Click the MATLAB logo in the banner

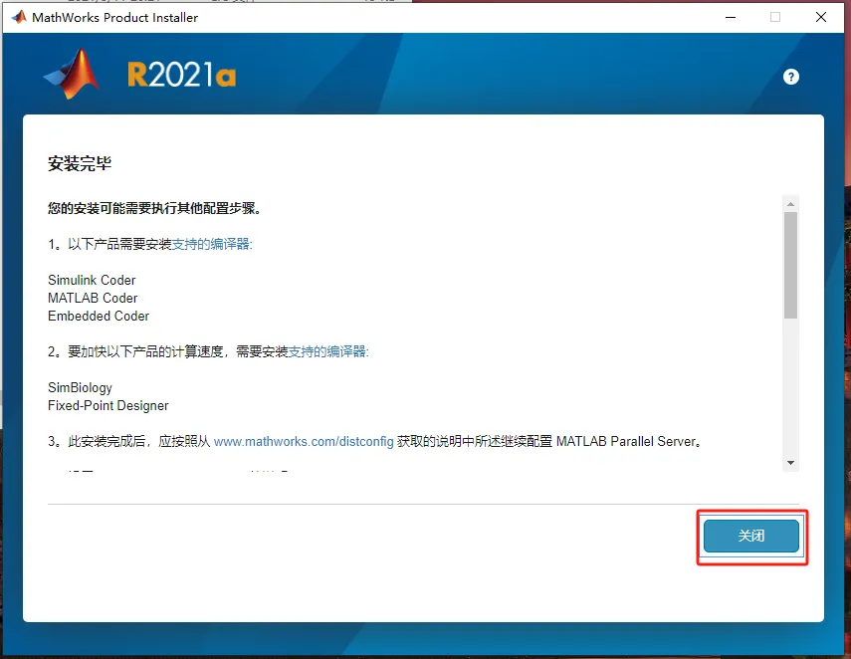pos(72,75)
